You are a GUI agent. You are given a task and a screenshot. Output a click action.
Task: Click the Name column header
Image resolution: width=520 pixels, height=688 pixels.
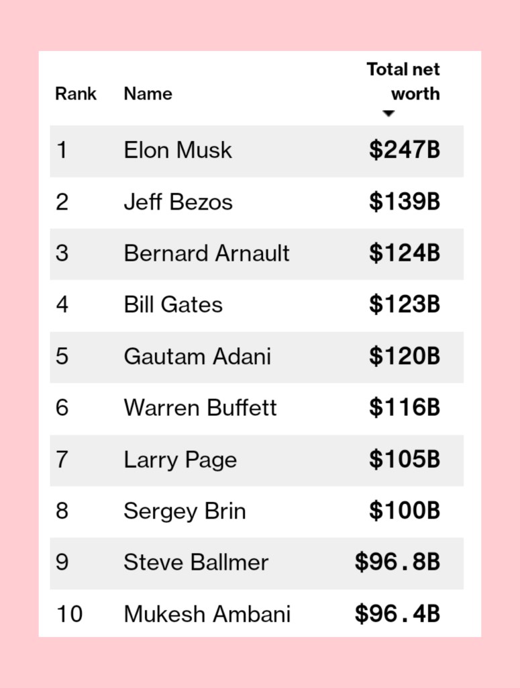pos(148,94)
